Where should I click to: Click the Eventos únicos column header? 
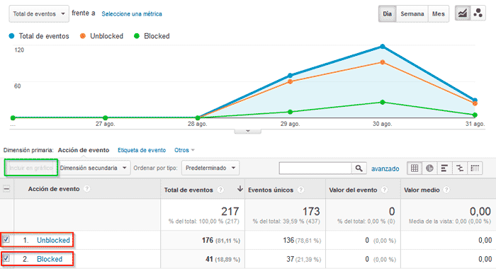271,190
